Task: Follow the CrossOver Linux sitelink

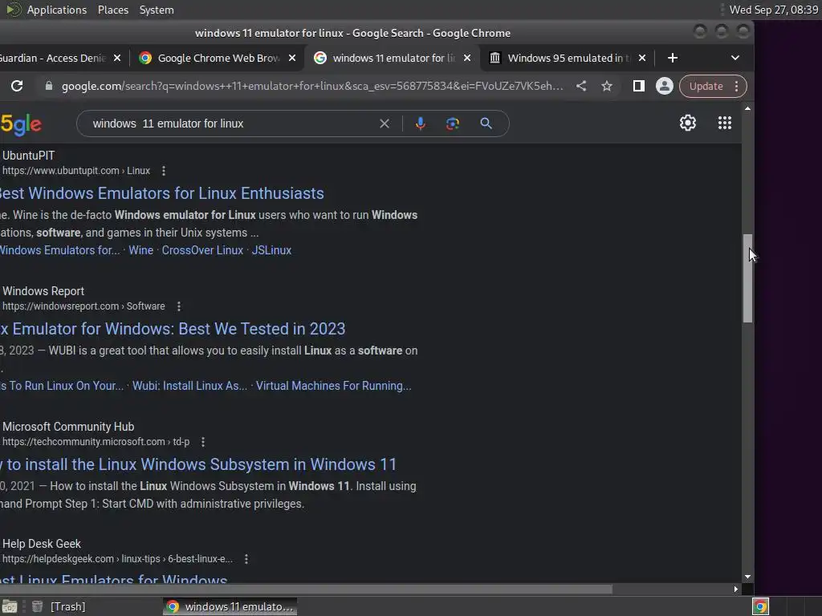Action: tap(202, 250)
